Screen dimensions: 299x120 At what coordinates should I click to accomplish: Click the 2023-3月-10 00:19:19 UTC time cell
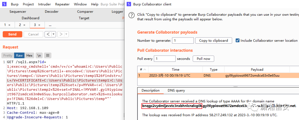coord(170,76)
